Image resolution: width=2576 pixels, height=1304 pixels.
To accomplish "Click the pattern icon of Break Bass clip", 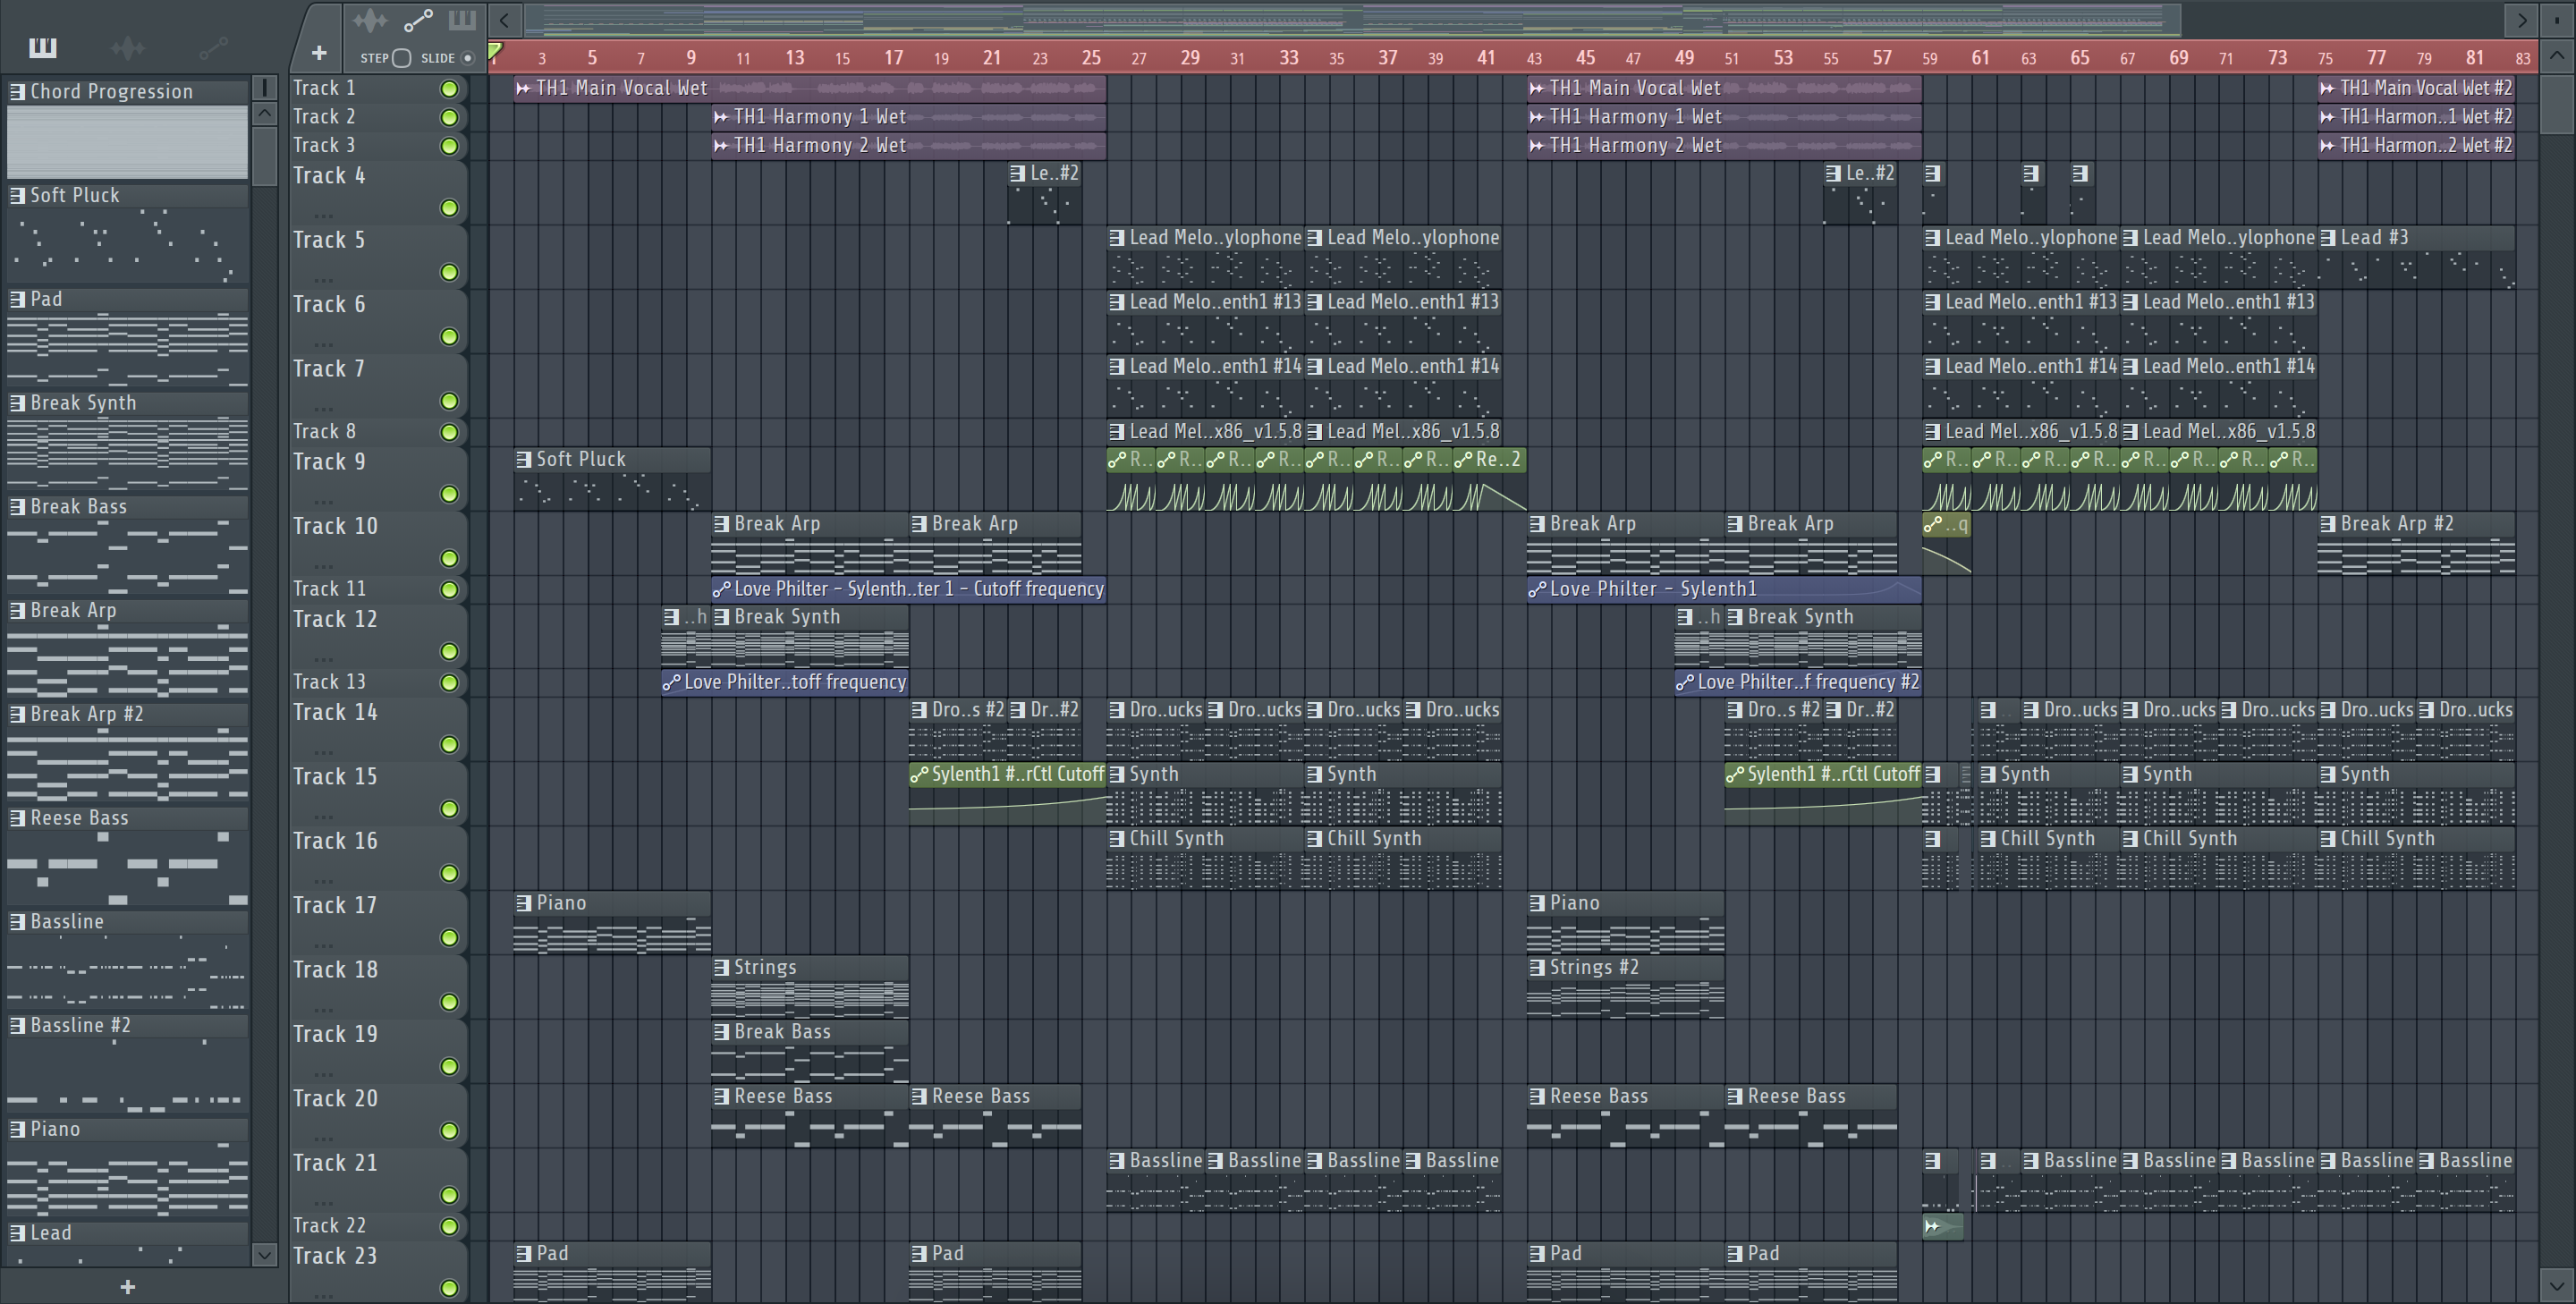I will [x=721, y=1032].
